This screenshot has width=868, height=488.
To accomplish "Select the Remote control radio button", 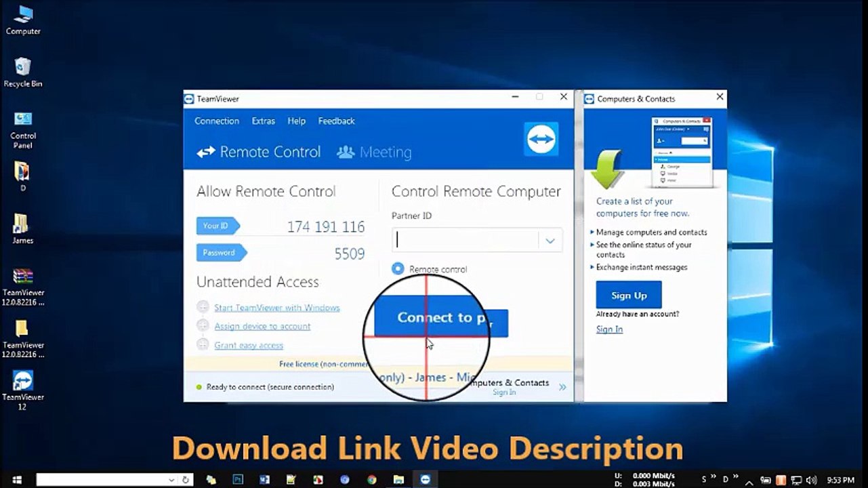I will point(398,268).
